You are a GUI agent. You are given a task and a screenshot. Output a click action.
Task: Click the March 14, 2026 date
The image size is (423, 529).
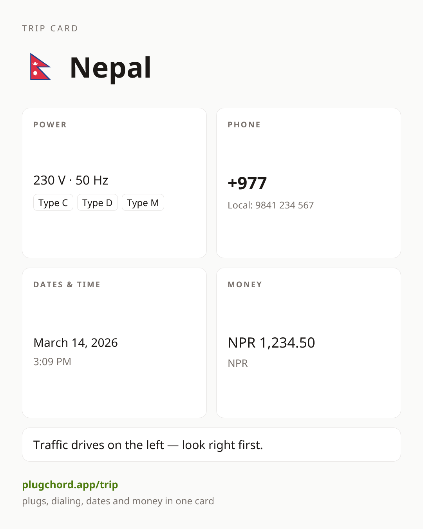coord(76,342)
